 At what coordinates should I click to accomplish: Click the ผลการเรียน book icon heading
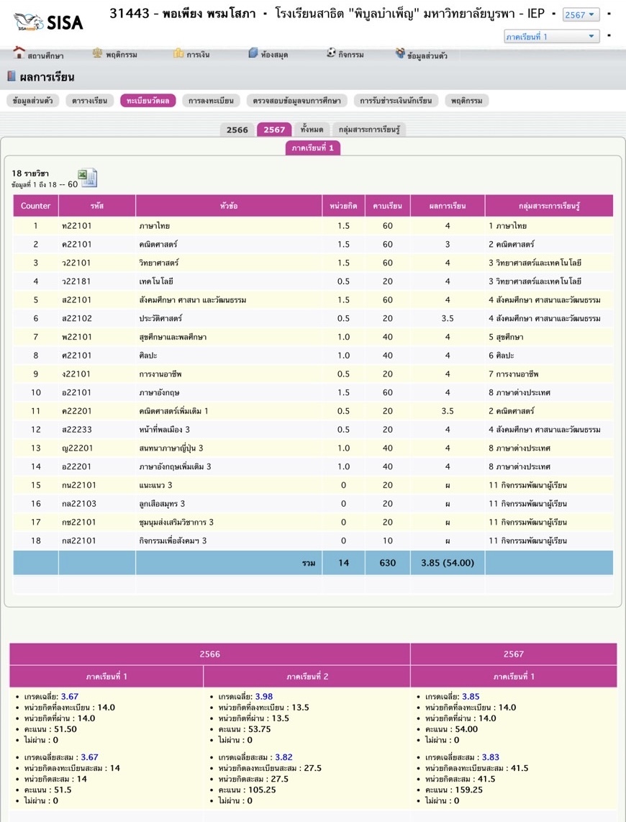12,76
